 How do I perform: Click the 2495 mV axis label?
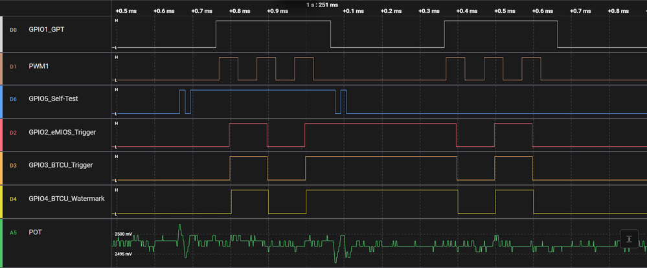click(x=123, y=254)
